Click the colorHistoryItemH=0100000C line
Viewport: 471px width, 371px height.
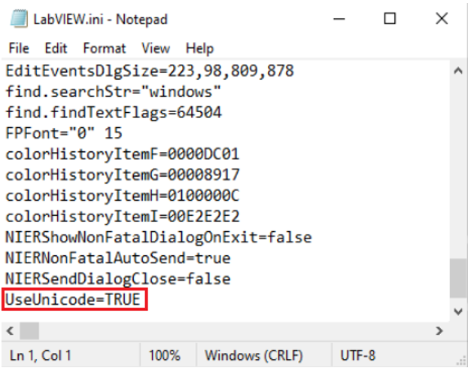point(122,196)
